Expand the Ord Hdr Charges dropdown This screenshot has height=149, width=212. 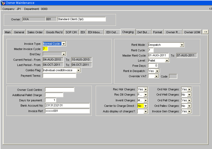[x=189, y=89]
